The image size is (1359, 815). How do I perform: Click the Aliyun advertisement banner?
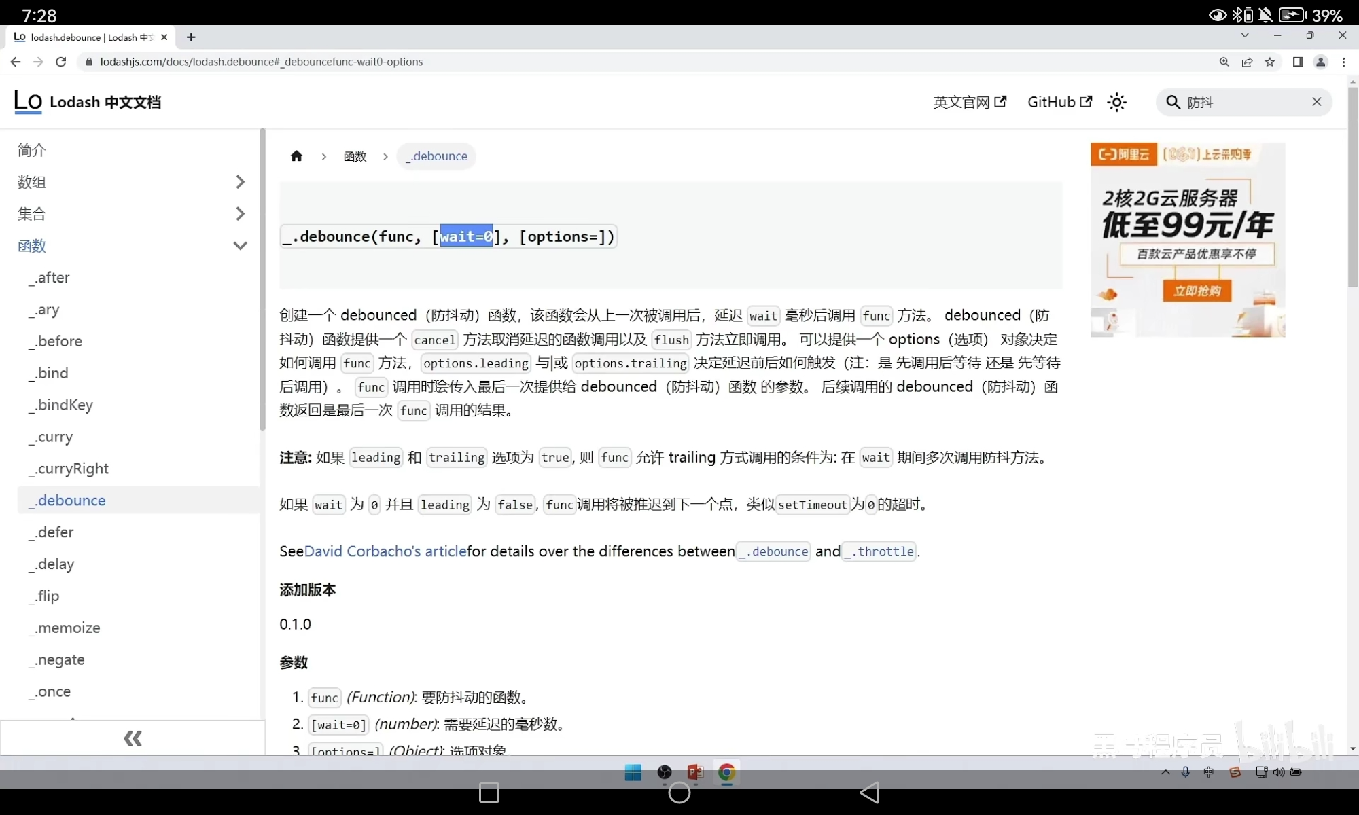(1187, 239)
